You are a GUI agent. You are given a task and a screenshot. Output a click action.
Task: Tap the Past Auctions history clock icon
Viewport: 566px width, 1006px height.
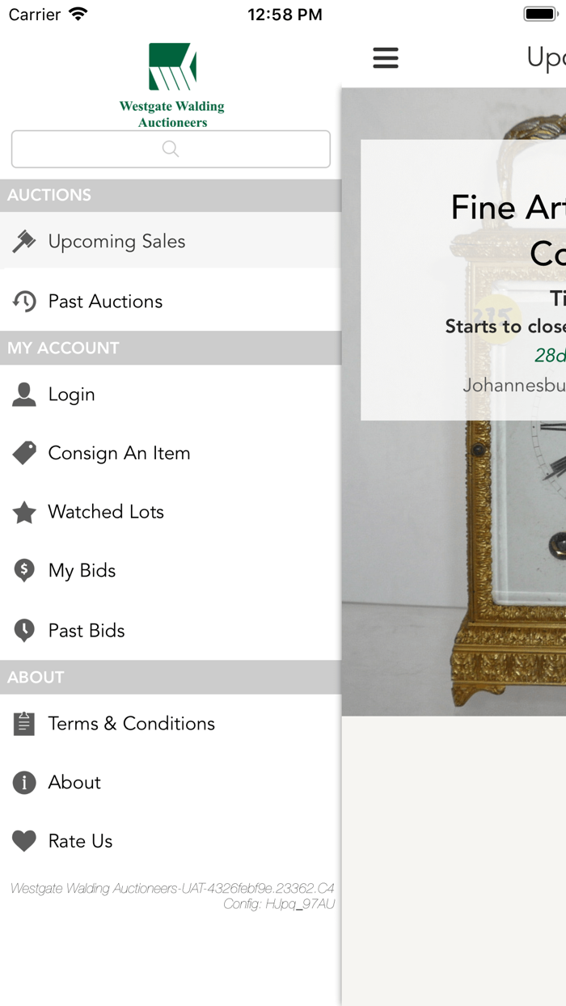pyautogui.click(x=24, y=300)
